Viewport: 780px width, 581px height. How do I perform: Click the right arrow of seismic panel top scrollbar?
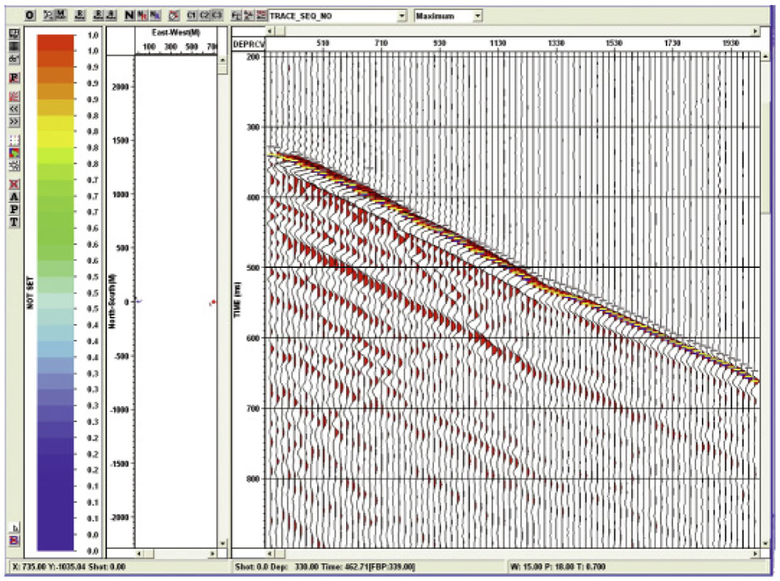(x=754, y=31)
